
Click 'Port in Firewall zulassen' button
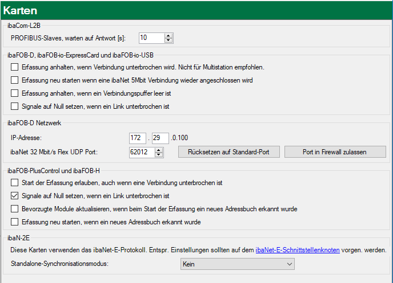point(335,152)
